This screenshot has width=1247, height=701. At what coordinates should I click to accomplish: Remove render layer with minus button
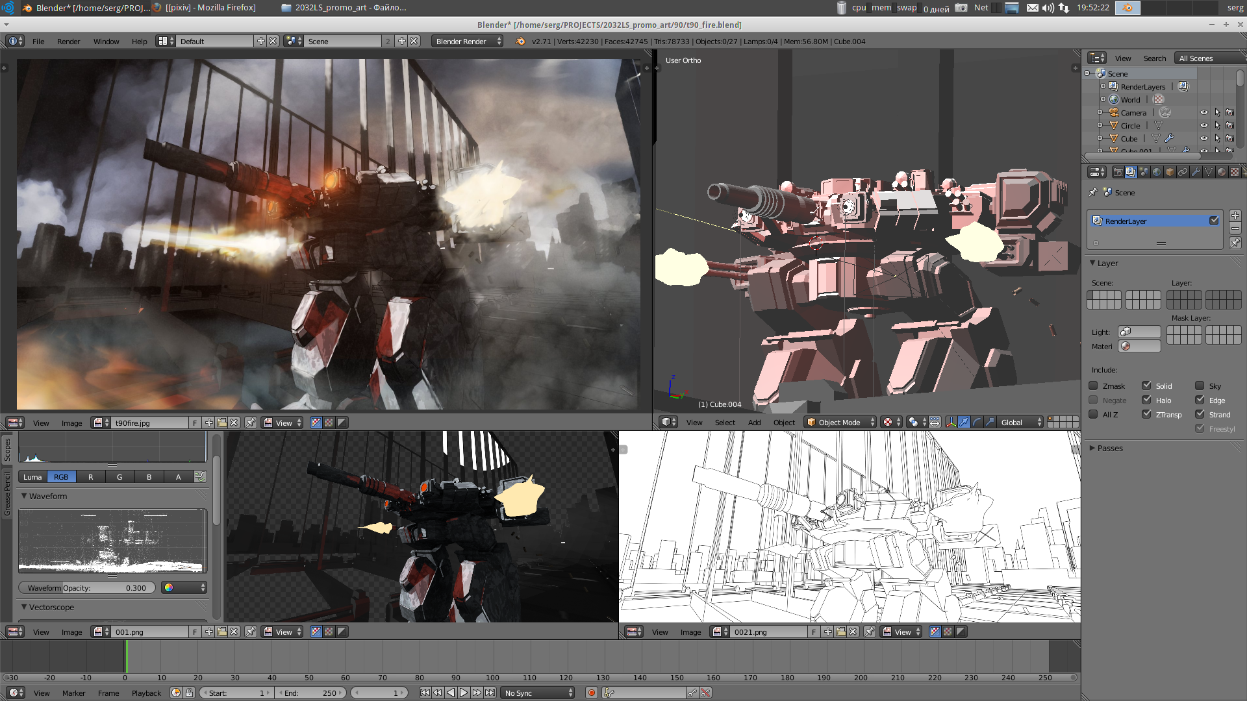1235,228
